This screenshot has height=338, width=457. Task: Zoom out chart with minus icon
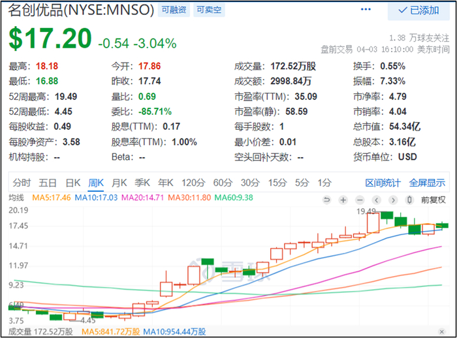(360, 200)
